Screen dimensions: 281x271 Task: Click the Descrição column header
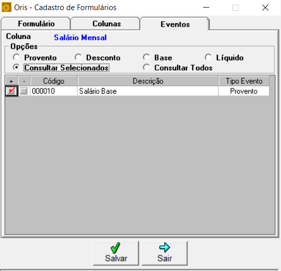coord(148,81)
